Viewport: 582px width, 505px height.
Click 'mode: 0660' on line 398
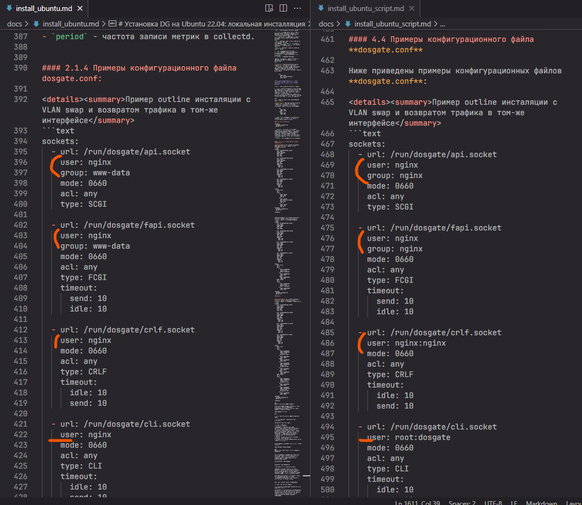(83, 183)
